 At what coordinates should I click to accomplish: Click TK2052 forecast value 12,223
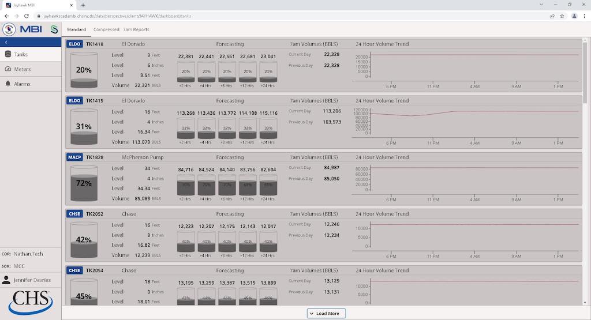click(186, 226)
